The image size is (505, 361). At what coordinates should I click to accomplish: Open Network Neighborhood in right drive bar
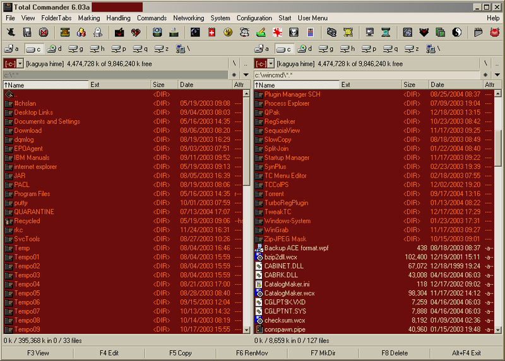point(434,49)
